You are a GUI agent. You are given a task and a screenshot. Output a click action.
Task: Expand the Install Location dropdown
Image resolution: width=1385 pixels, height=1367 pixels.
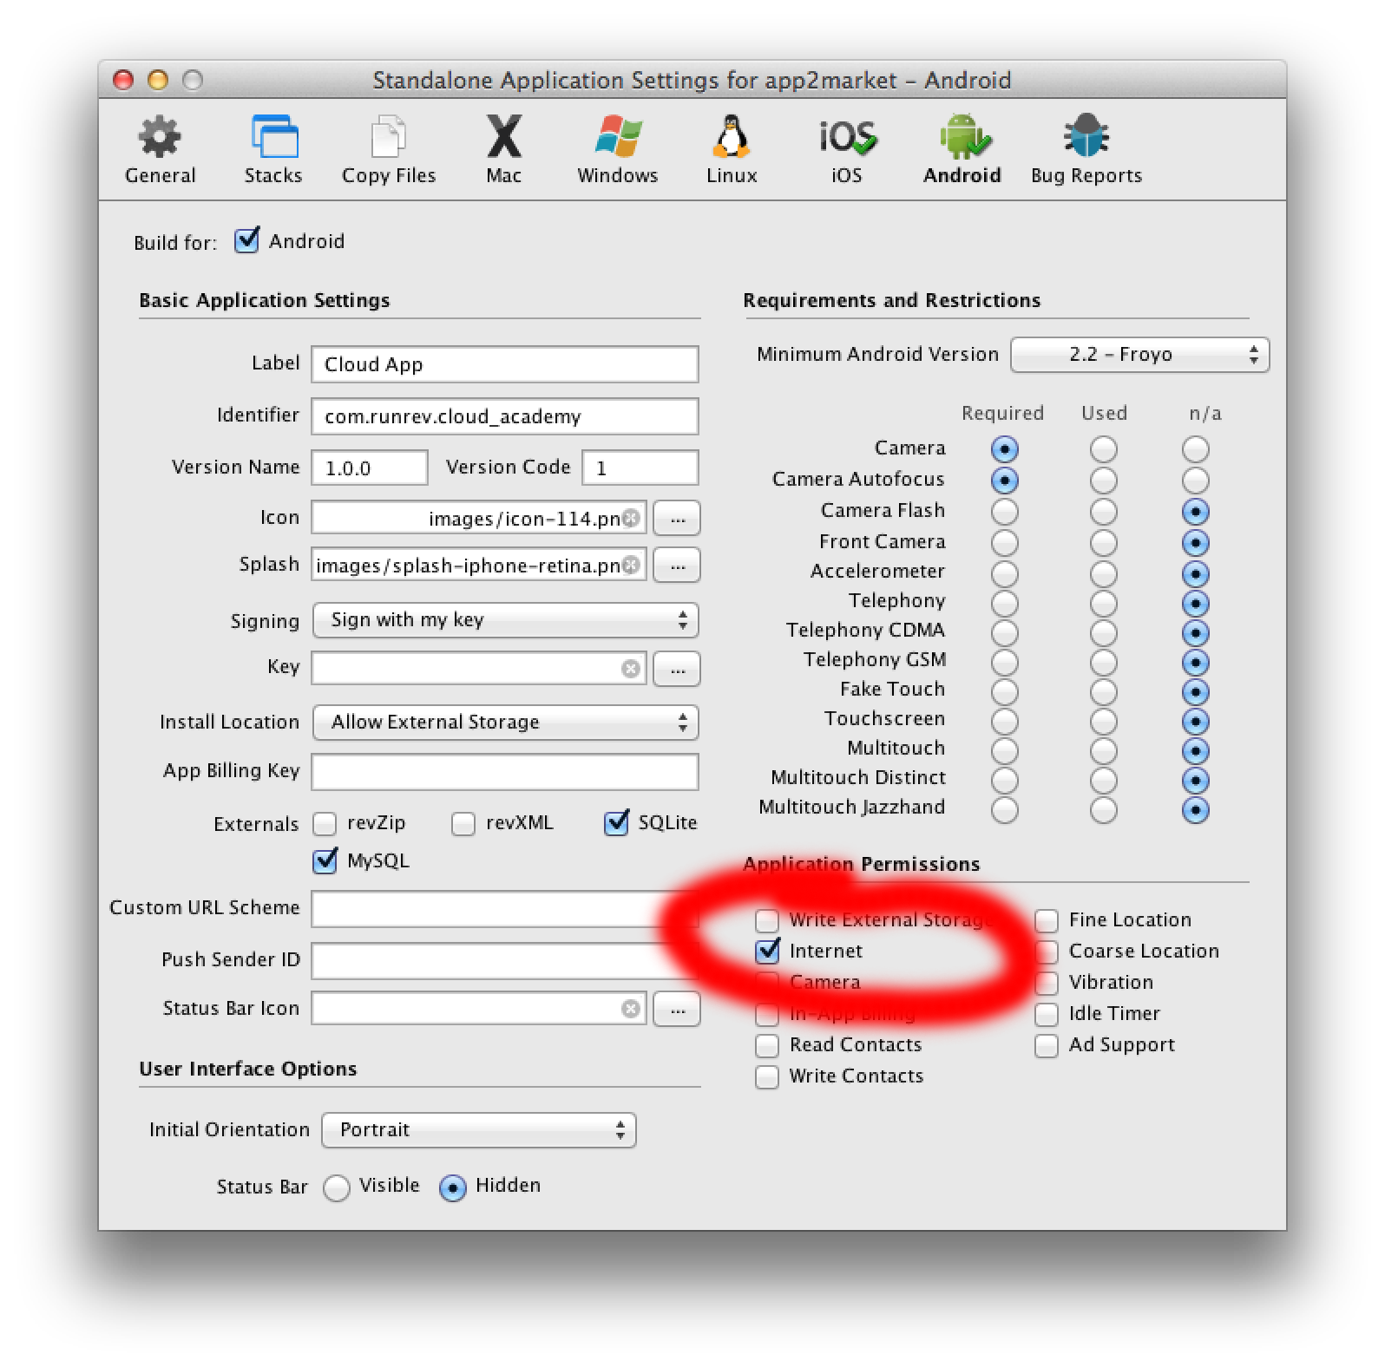(505, 723)
